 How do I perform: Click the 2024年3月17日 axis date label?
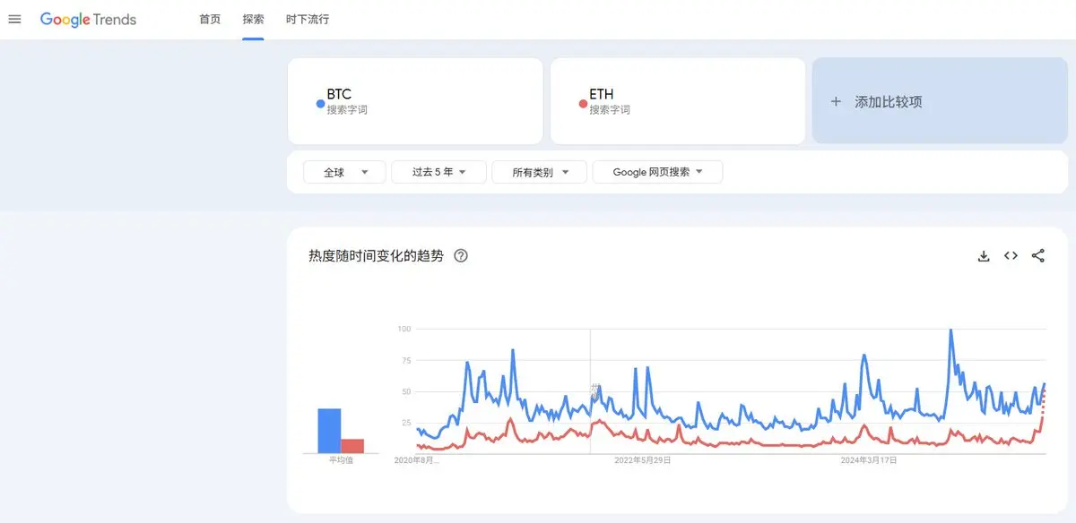[x=869, y=460]
